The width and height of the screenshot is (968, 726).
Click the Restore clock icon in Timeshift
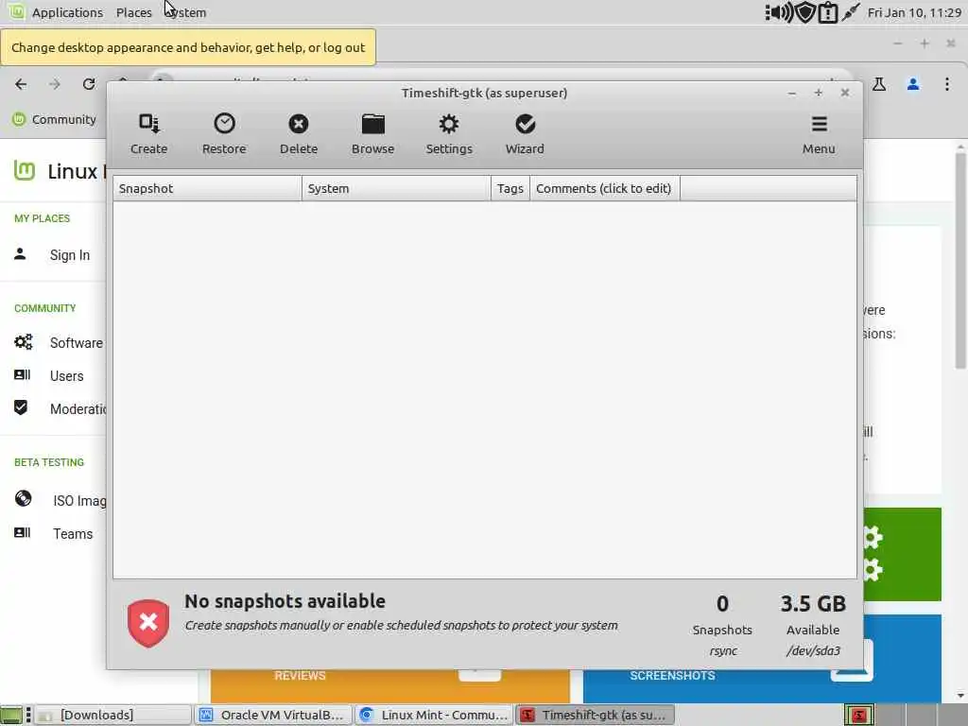click(224, 124)
